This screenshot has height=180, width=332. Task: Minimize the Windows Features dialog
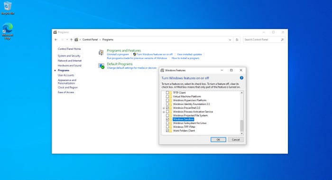tap(221, 70)
